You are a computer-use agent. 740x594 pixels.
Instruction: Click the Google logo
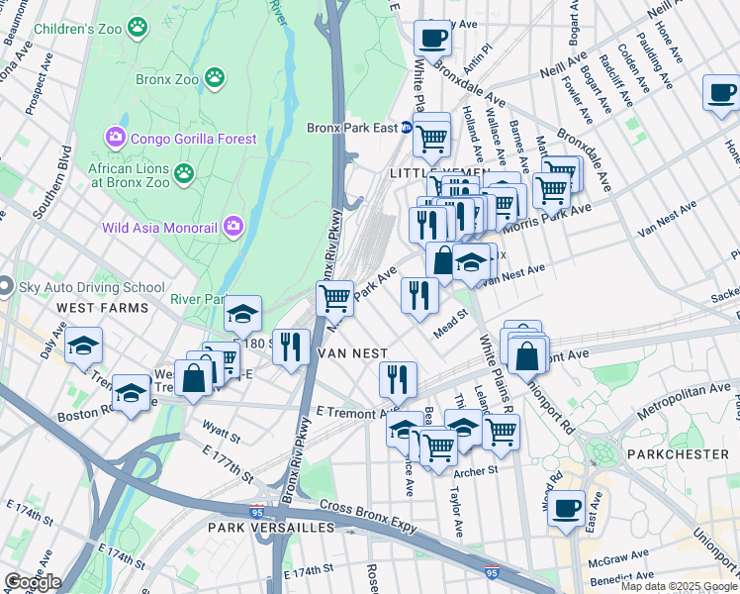[x=34, y=583]
